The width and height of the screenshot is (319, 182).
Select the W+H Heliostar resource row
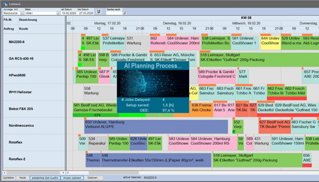(20, 92)
